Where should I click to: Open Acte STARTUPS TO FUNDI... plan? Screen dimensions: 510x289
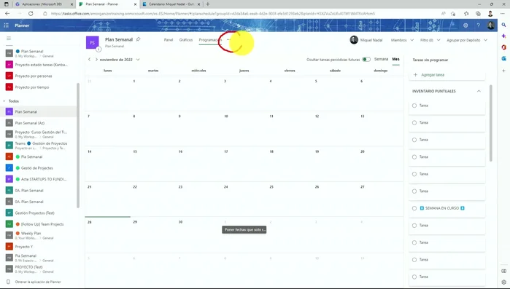[x=39, y=179]
